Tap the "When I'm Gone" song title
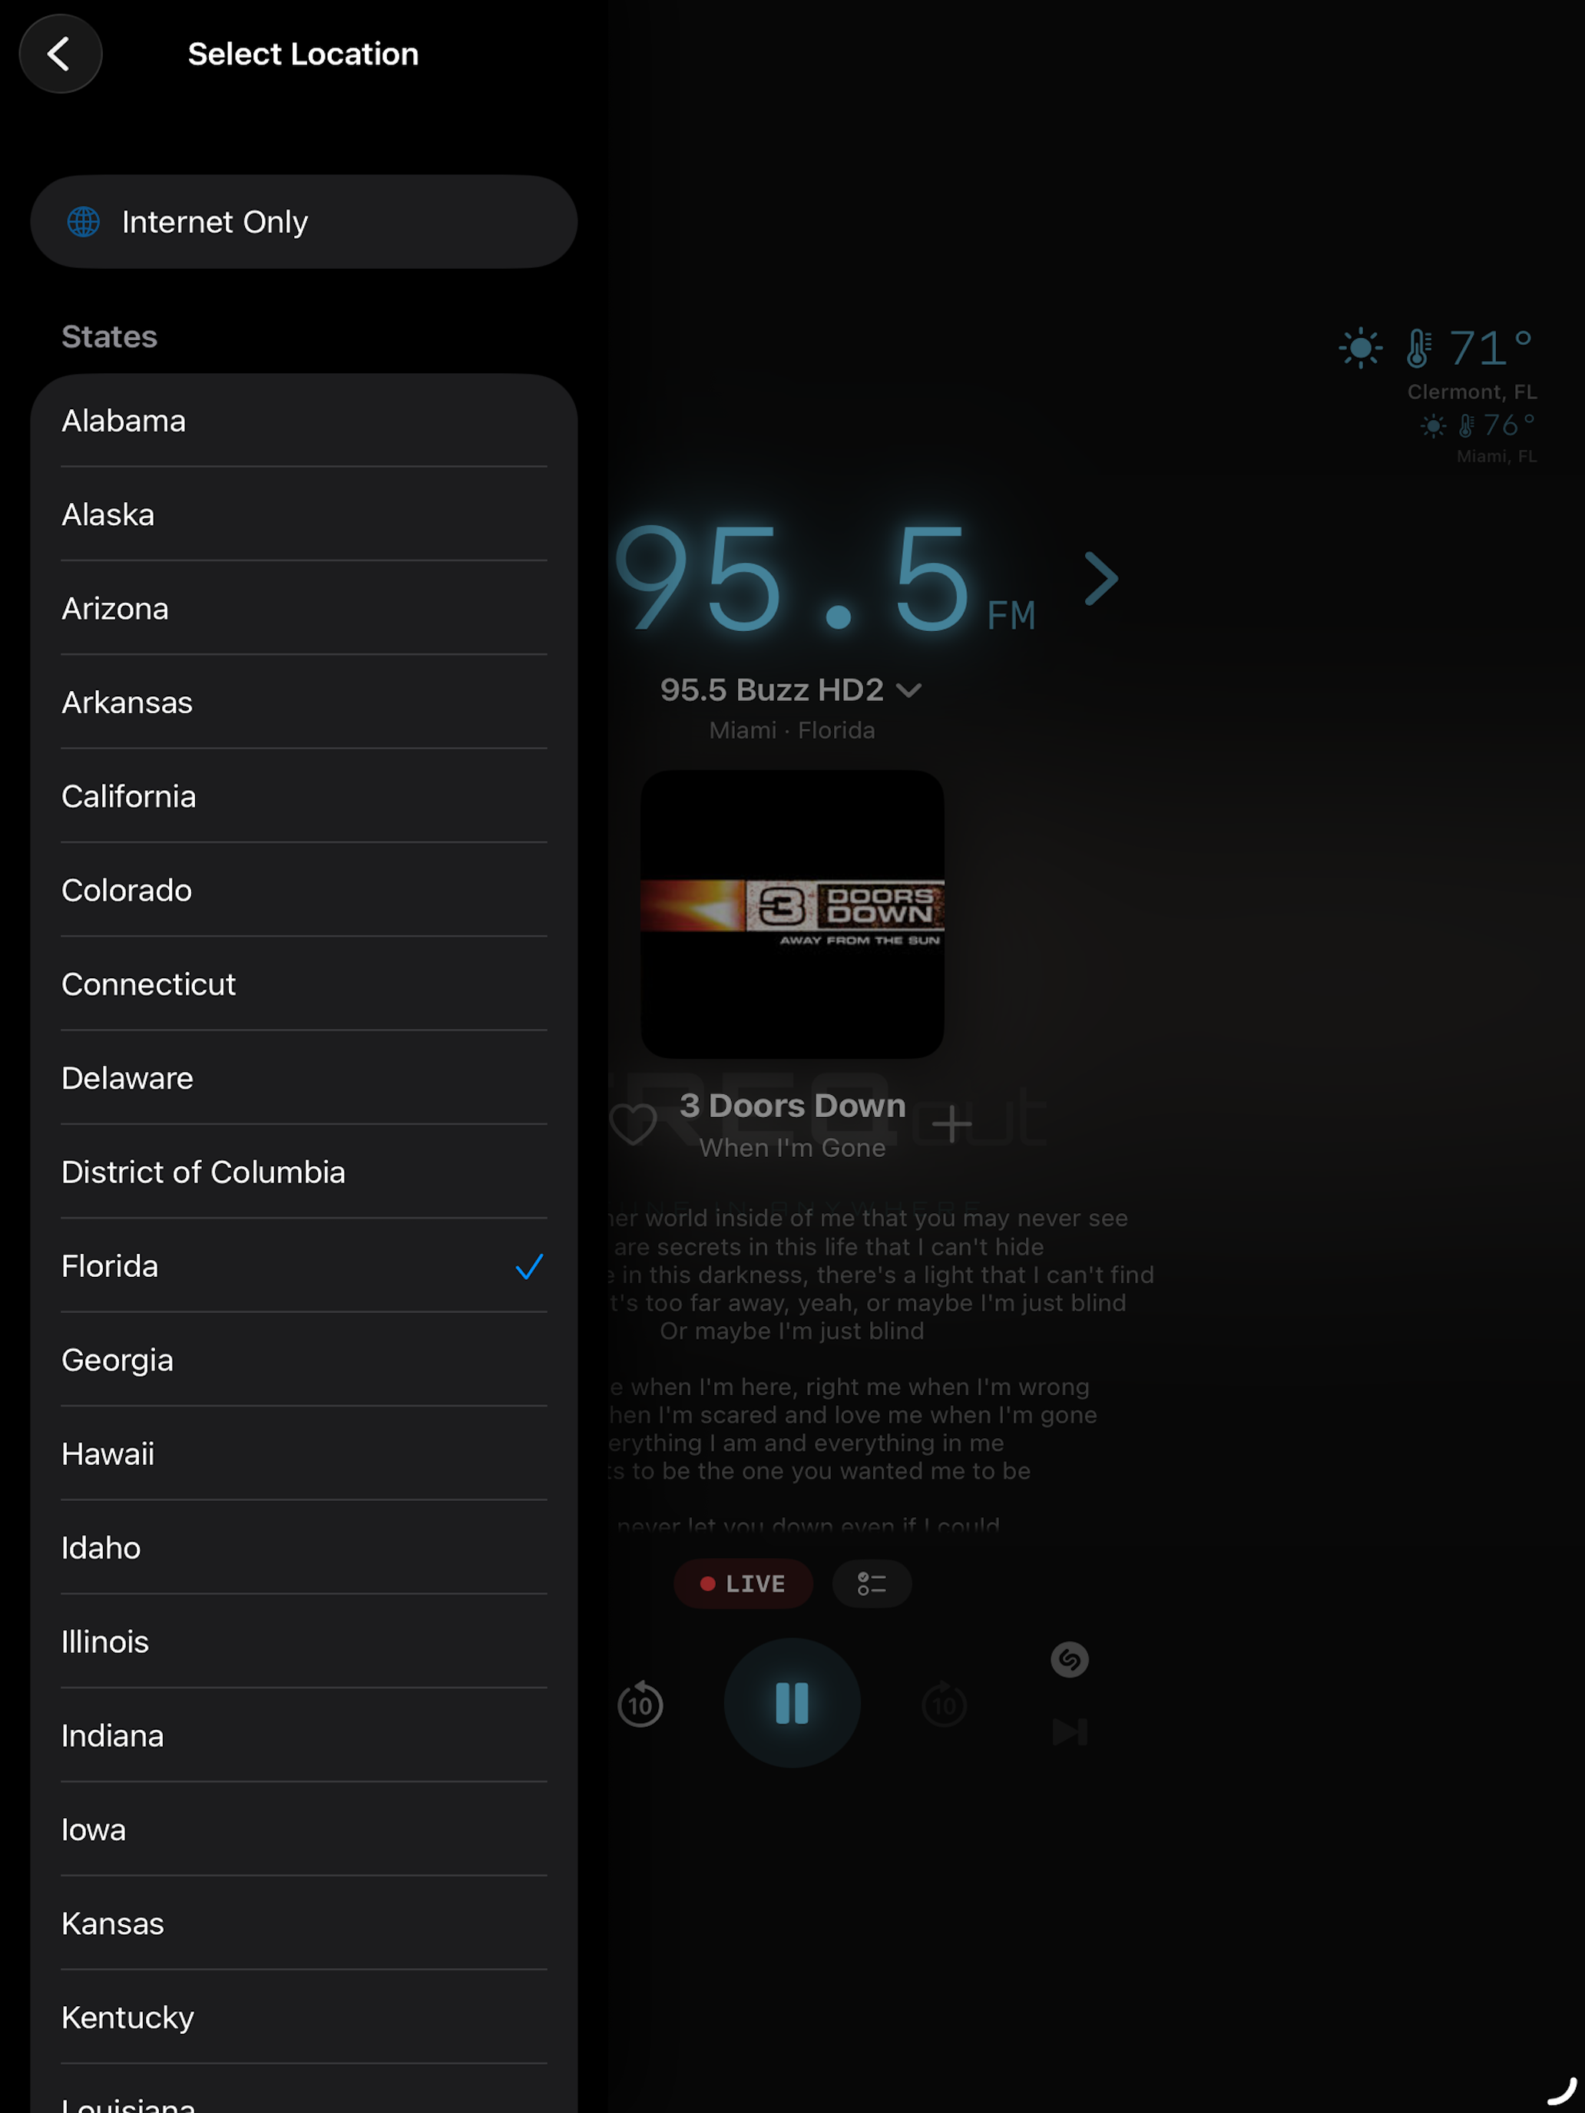Viewport: 1585px width, 2113px height. pos(792,1147)
